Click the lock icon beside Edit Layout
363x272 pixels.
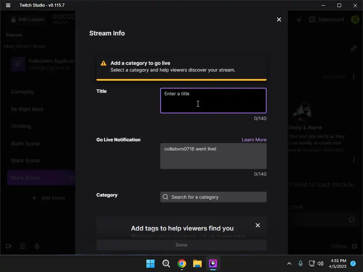13,19
